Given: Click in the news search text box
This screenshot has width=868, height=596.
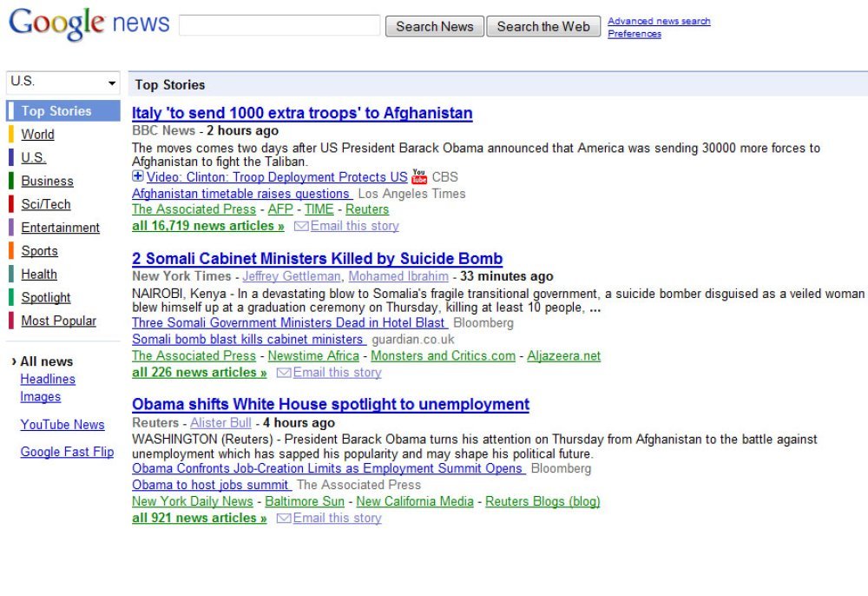Looking at the screenshot, I should pos(279,25).
